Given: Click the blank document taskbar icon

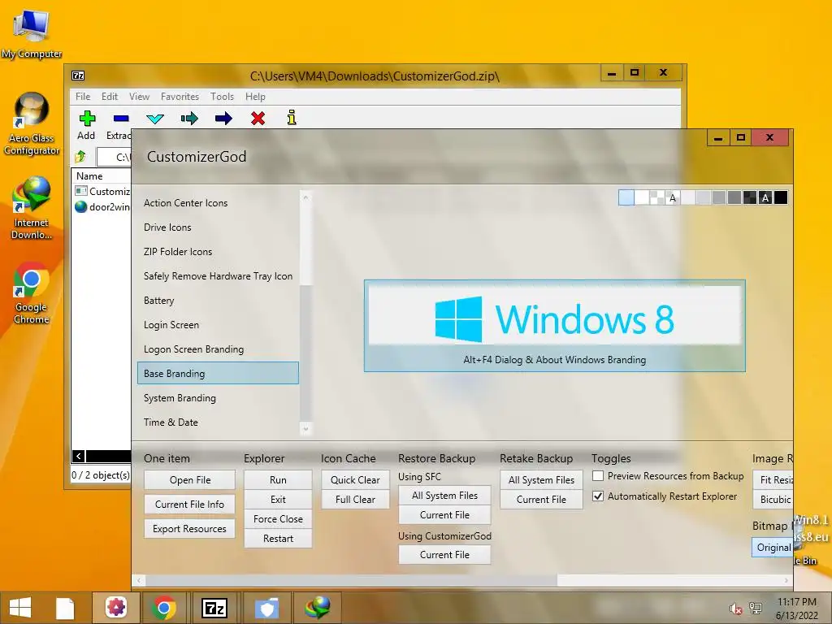Looking at the screenshot, I should (65, 608).
